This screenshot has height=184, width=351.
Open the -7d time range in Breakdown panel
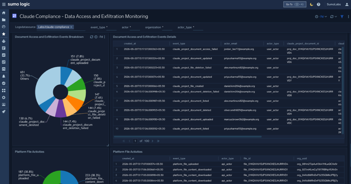(101, 37)
